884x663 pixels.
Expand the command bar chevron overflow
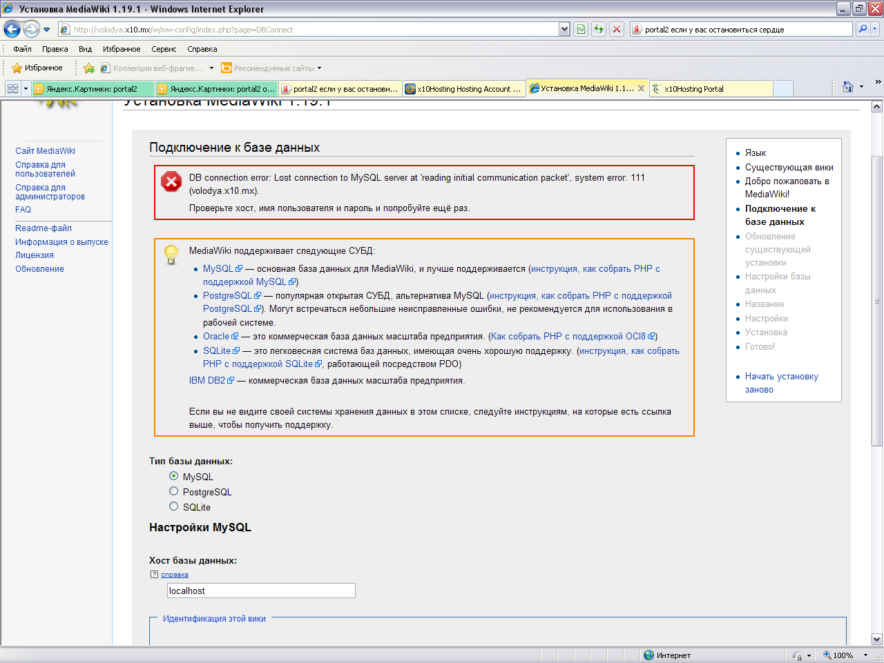pos(878,82)
